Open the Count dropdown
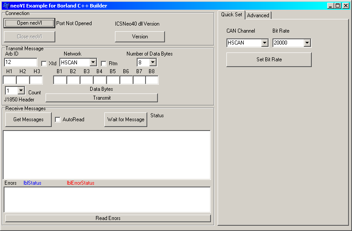The width and height of the screenshot is (352, 231). [21, 90]
